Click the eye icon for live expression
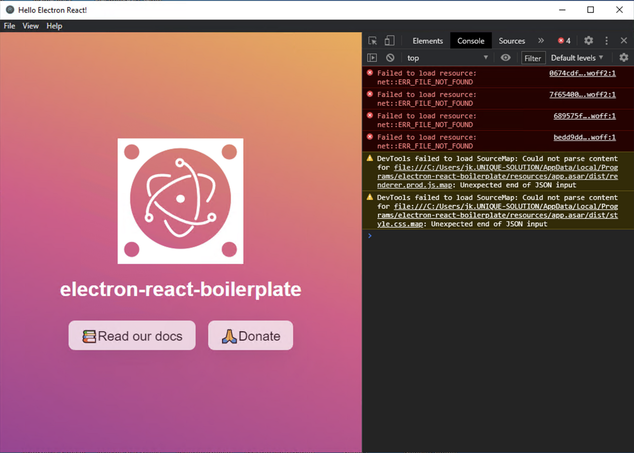This screenshot has width=634, height=453. tap(505, 58)
